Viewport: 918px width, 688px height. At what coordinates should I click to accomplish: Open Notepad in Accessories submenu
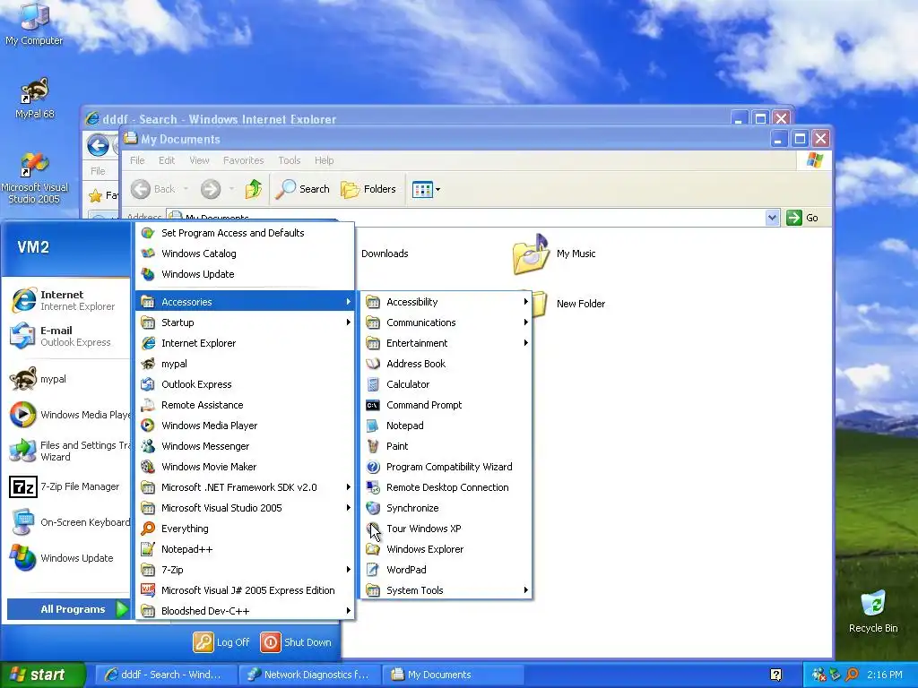(x=446, y=426)
